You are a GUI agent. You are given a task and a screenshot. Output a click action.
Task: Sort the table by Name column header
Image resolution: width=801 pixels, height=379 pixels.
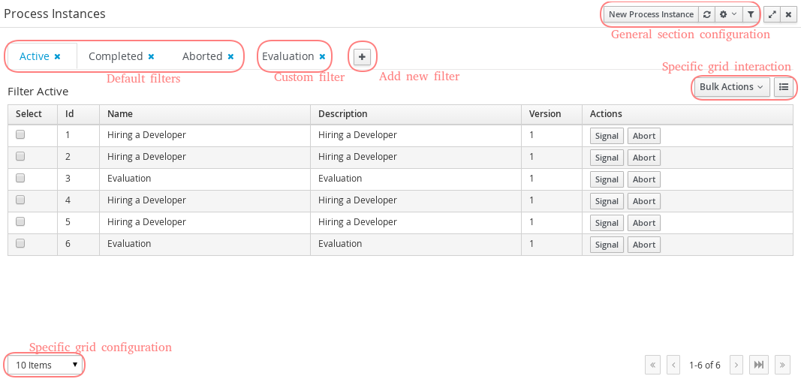(120, 114)
